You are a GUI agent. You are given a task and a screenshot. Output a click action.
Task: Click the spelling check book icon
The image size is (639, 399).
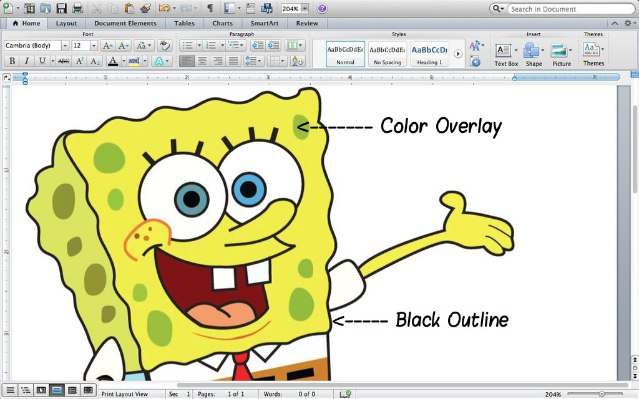(346, 394)
